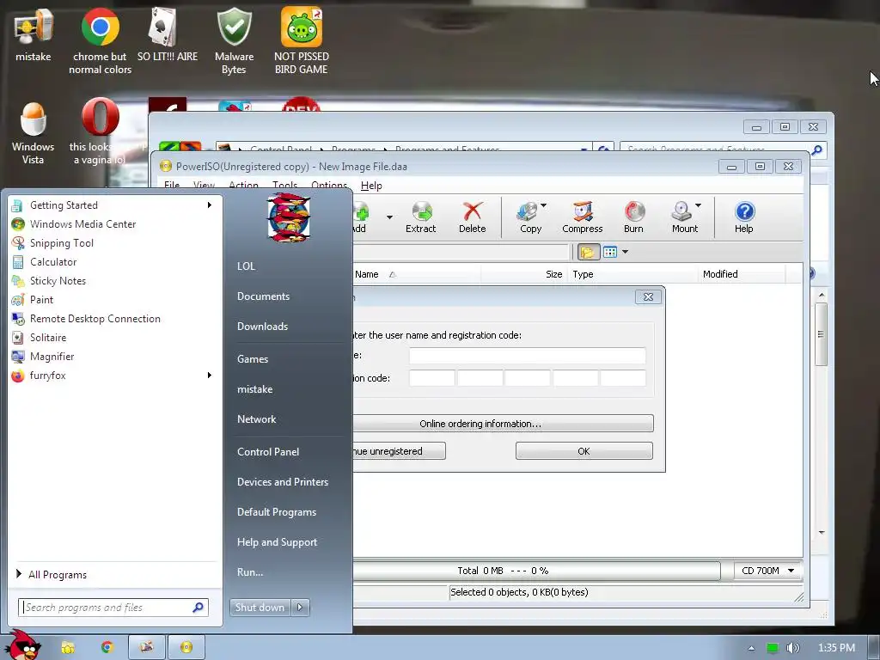Screen dimensions: 880x660
Task: Click the Start menu user picture
Action: [289, 217]
